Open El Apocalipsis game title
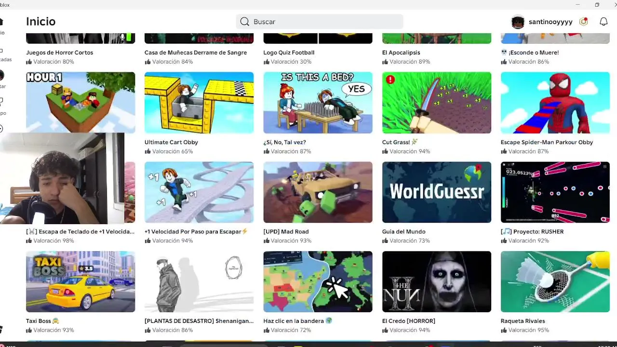Screen dimensions: 617x347 coord(401,53)
